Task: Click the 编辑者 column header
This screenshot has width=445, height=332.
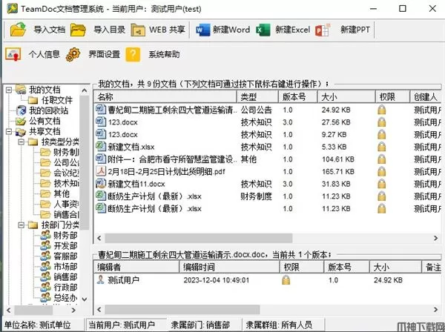Action: click(x=136, y=267)
